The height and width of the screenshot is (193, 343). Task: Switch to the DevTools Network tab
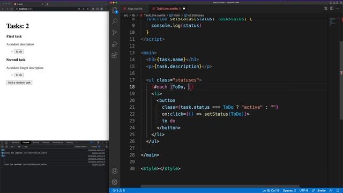46,143
